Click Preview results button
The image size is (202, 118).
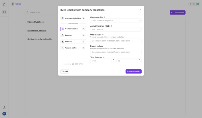point(134,71)
